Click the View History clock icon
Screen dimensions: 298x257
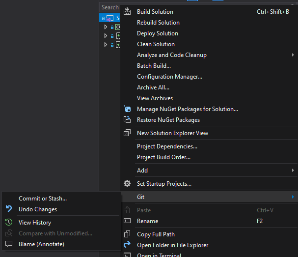coord(9,222)
